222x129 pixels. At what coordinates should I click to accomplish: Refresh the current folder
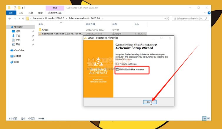coord(168,19)
